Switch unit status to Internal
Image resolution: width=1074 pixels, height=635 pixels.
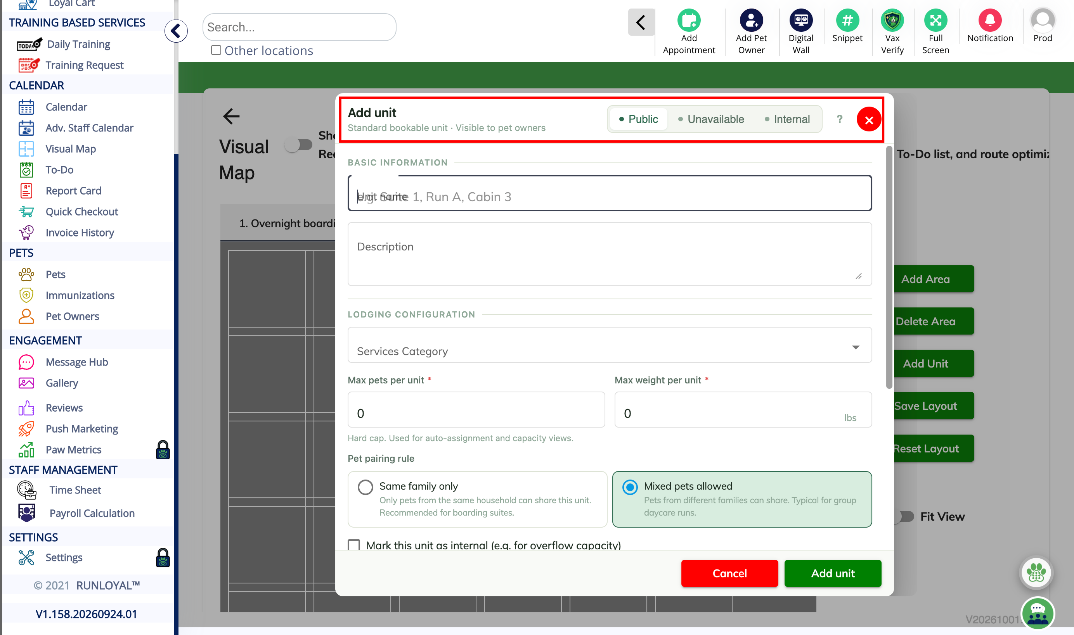point(787,119)
